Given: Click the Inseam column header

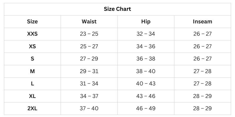Looking at the screenshot, I should coord(202,22).
